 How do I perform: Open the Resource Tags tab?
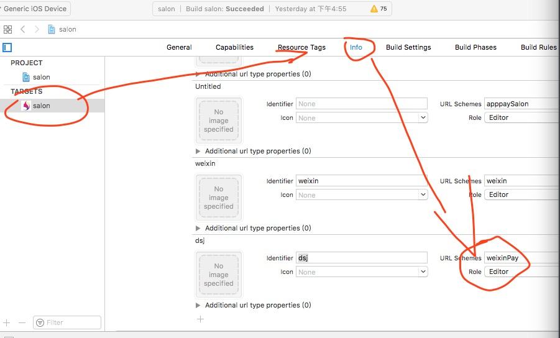tap(301, 47)
